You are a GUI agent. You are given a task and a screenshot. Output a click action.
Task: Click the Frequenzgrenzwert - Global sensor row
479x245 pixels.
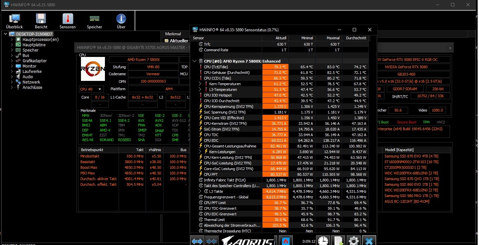pos(279,197)
